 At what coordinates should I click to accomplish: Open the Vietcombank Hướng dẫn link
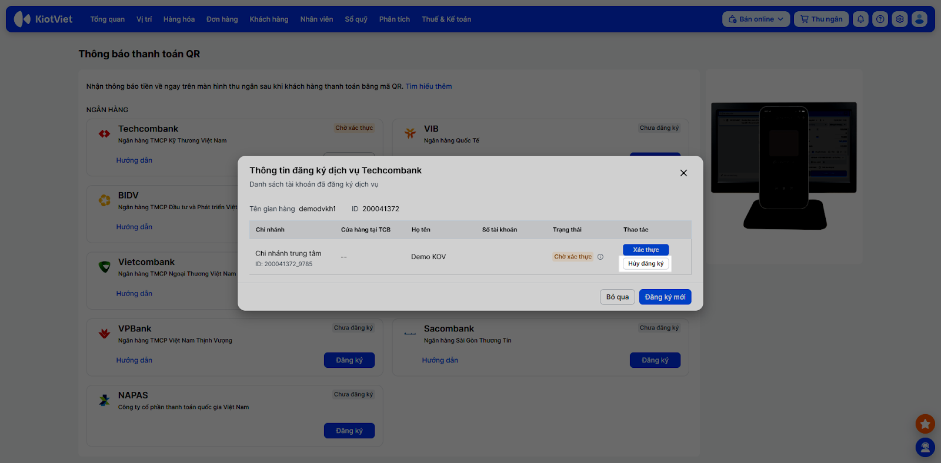(134, 294)
